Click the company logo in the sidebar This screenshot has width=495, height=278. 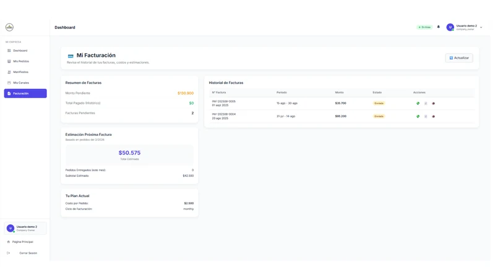pyautogui.click(x=9, y=27)
